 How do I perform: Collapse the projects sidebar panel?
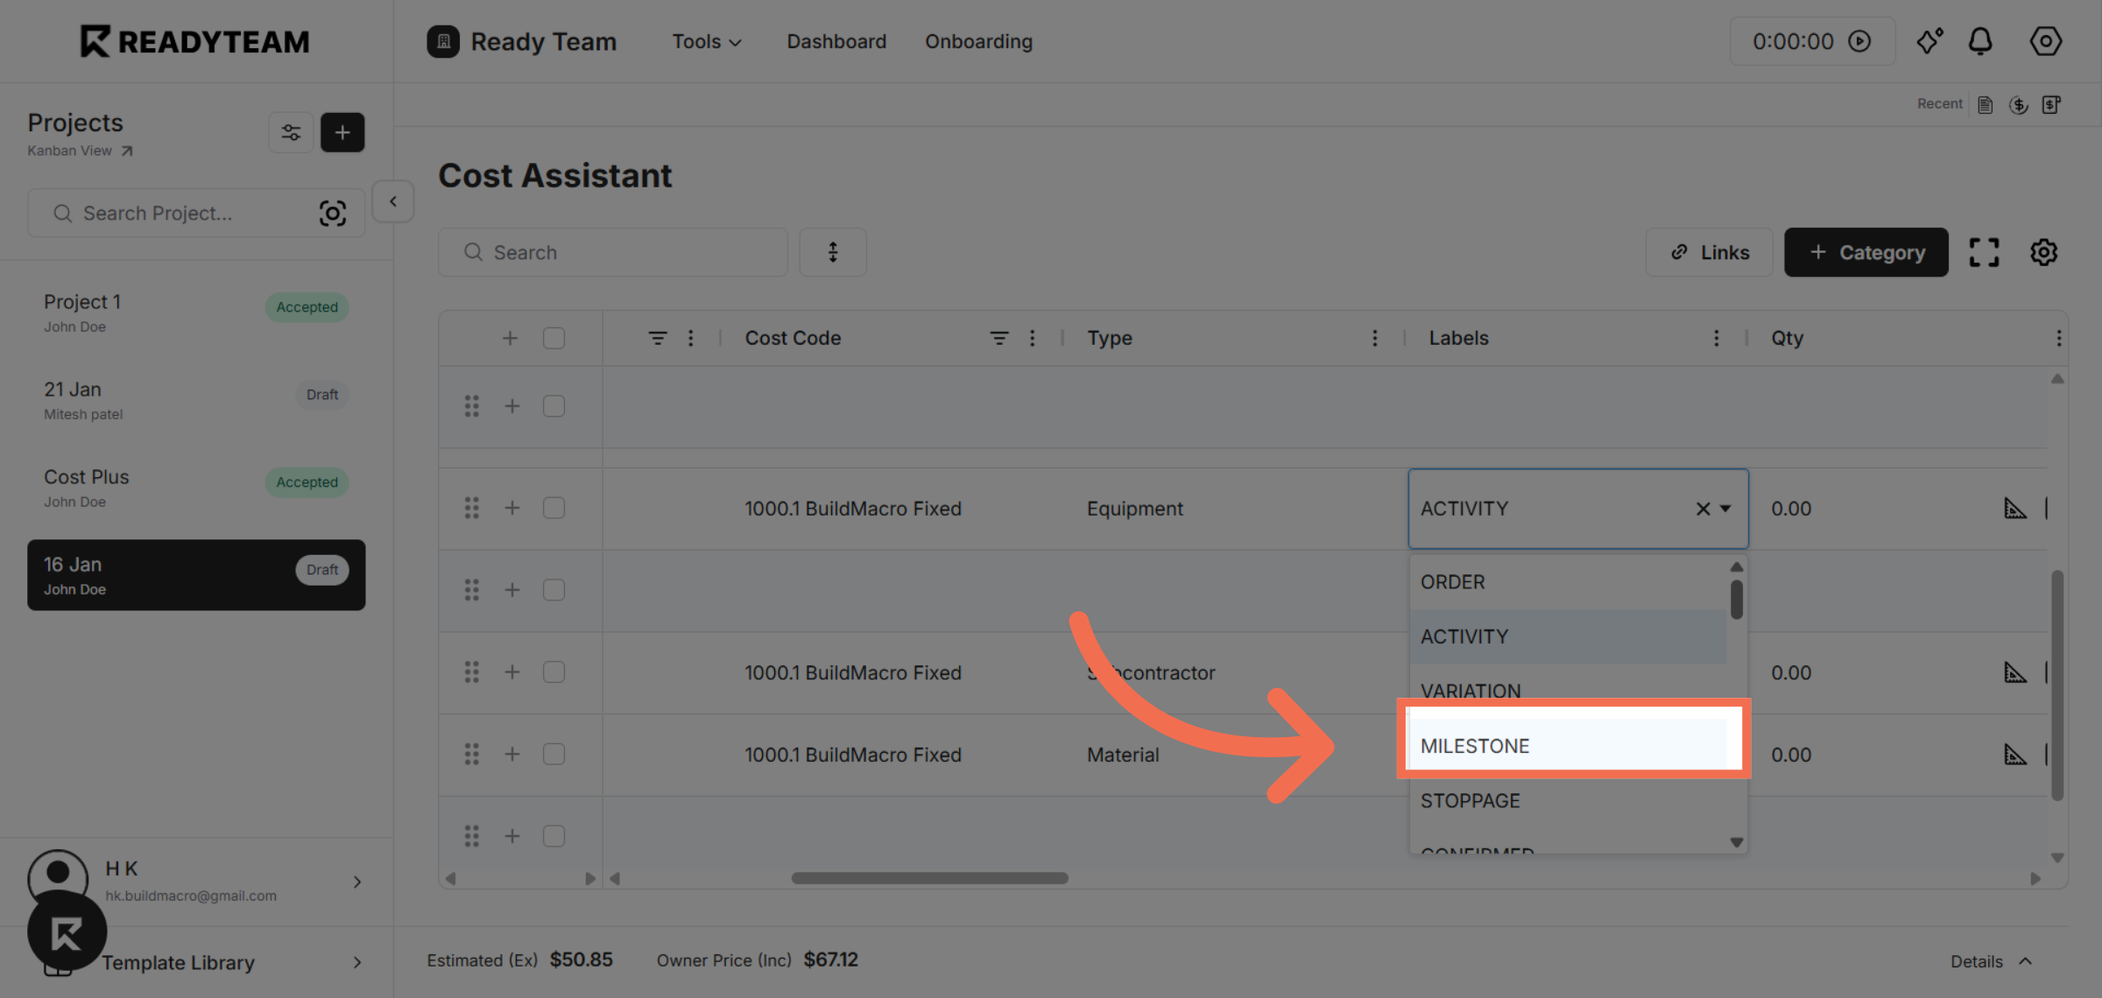click(x=393, y=201)
